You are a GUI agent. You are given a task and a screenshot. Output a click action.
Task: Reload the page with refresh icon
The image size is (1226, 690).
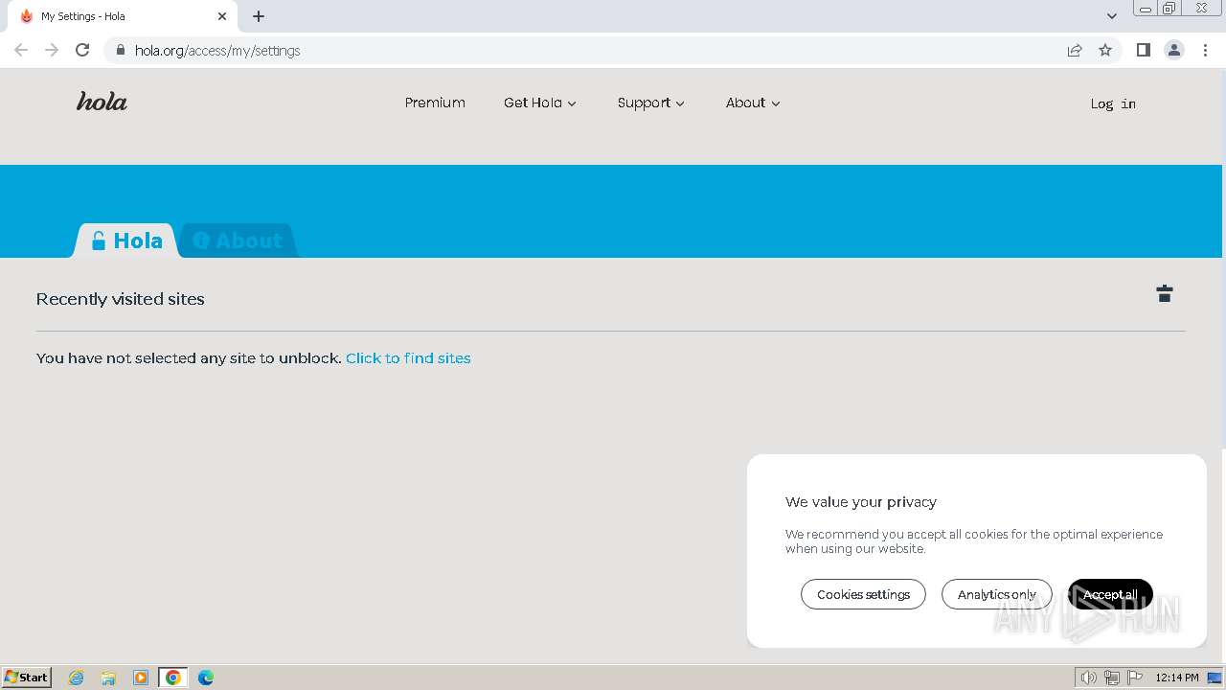pyautogui.click(x=82, y=50)
